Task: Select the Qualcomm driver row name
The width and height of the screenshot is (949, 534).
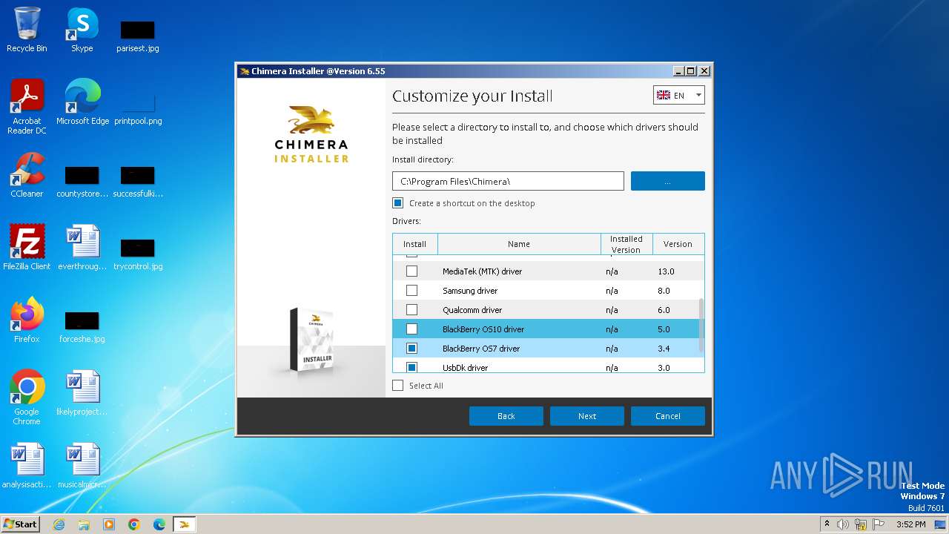Action: (x=472, y=310)
